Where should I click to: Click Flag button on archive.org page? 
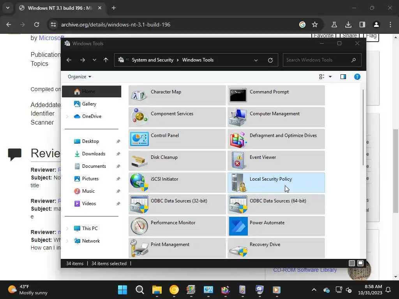click(x=371, y=36)
